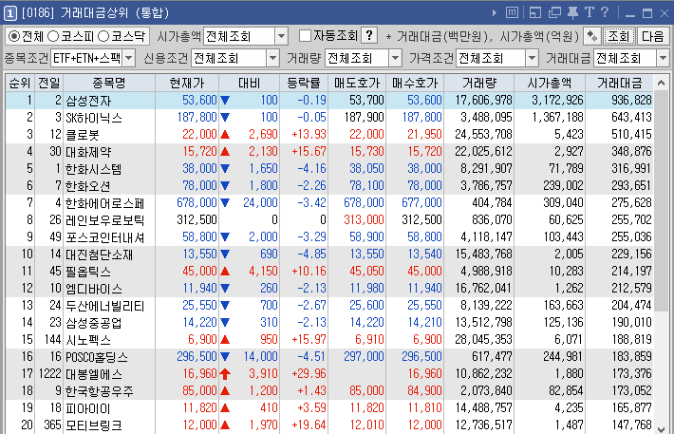Click the 전일 column header
Screen dimensions: 674x434
click(49, 83)
